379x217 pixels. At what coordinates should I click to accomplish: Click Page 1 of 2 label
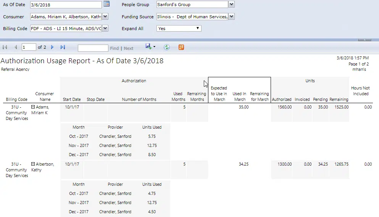tap(359, 64)
